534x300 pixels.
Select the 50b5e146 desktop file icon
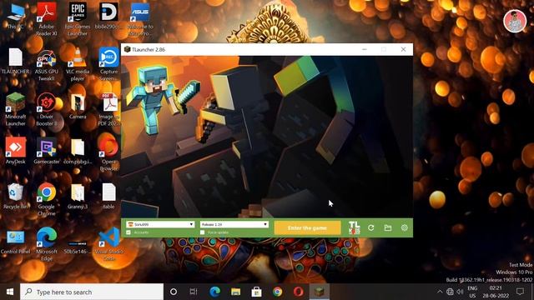coord(78,247)
